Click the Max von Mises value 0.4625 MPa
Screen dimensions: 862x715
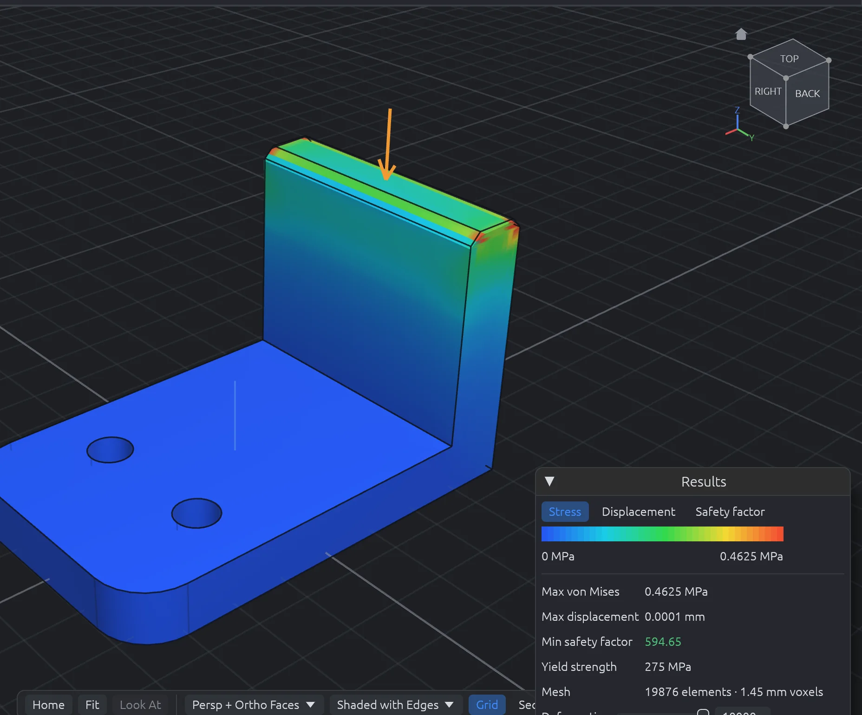coord(676,591)
